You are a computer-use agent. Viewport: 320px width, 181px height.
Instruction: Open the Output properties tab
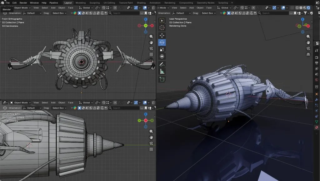(317, 63)
